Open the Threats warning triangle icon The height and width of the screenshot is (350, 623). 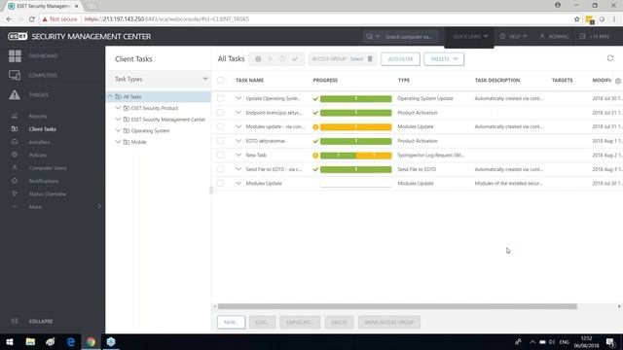click(15, 94)
